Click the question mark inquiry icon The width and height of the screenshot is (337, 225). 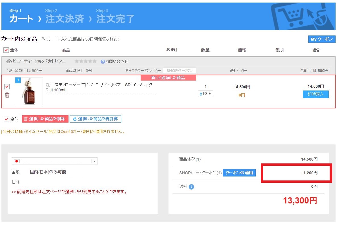(103, 61)
